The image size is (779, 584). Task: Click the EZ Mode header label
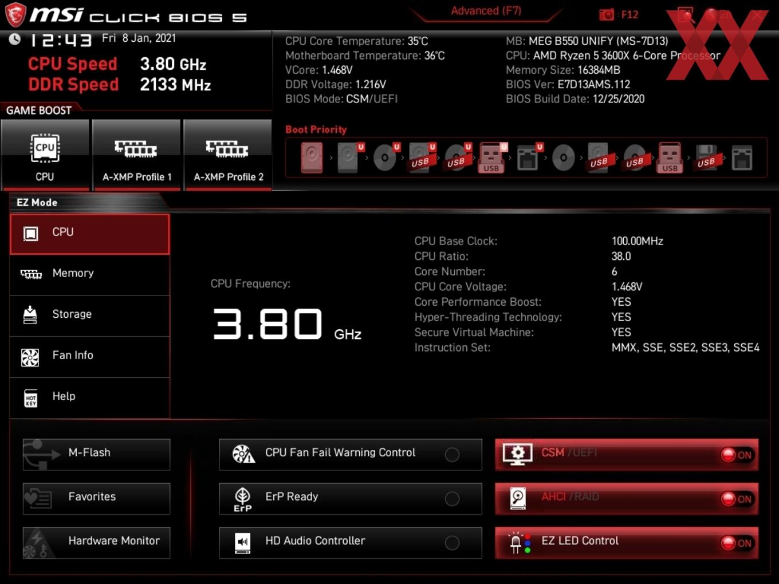37,202
